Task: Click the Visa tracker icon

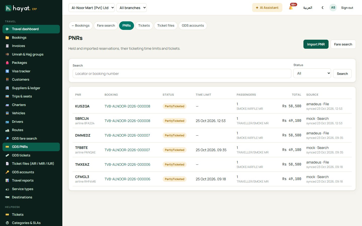Action: [x=7, y=71]
